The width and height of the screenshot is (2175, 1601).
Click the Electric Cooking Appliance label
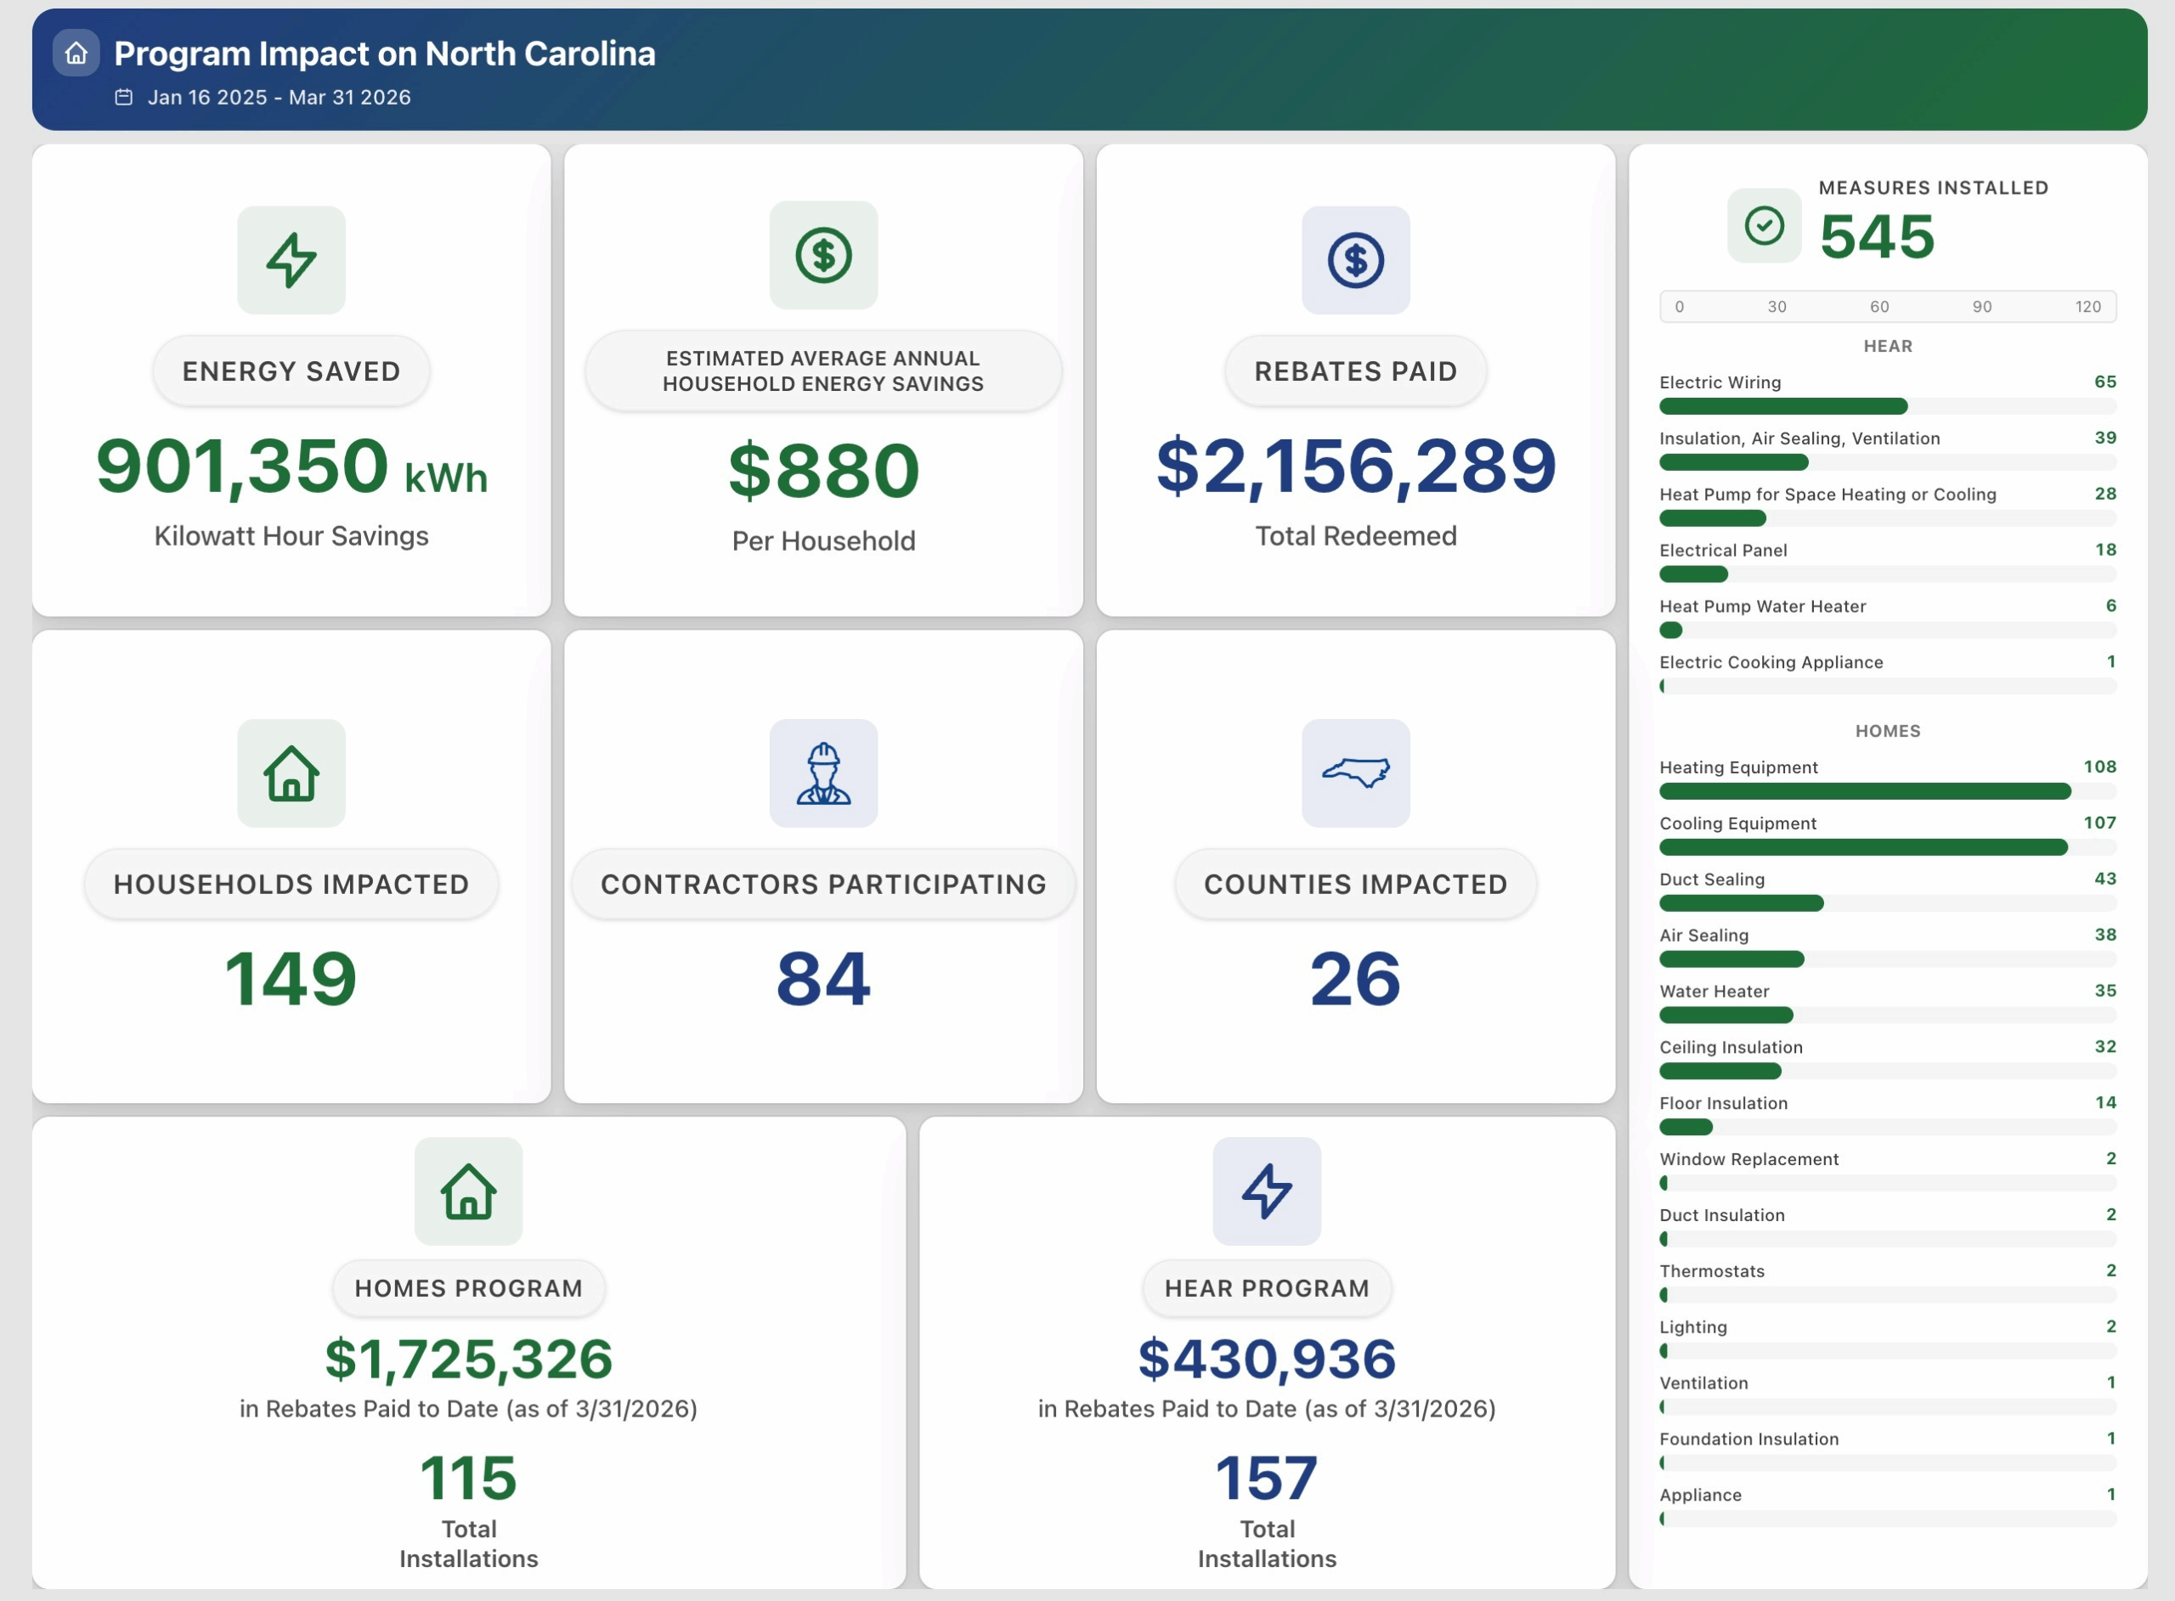[1771, 663]
